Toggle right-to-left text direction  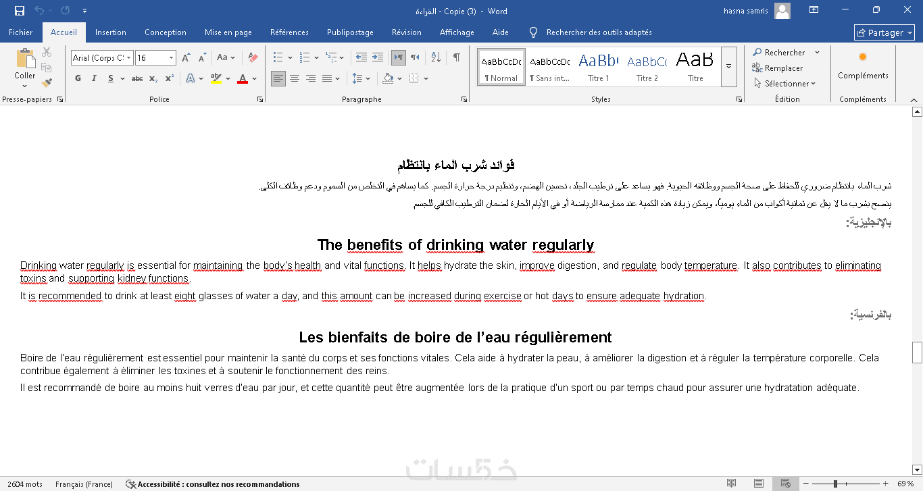pyautogui.click(x=415, y=58)
